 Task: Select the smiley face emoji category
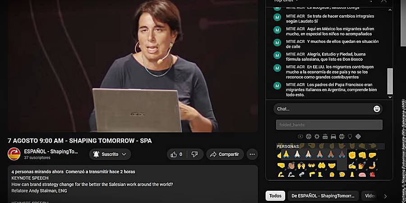(x=309, y=136)
